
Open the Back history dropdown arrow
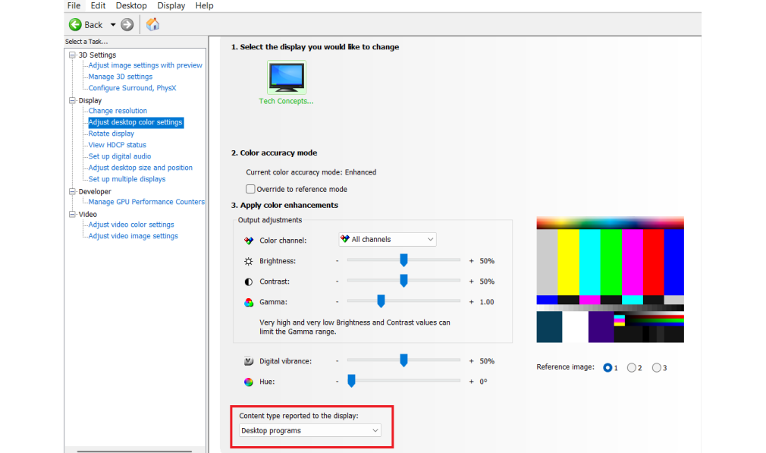113,24
